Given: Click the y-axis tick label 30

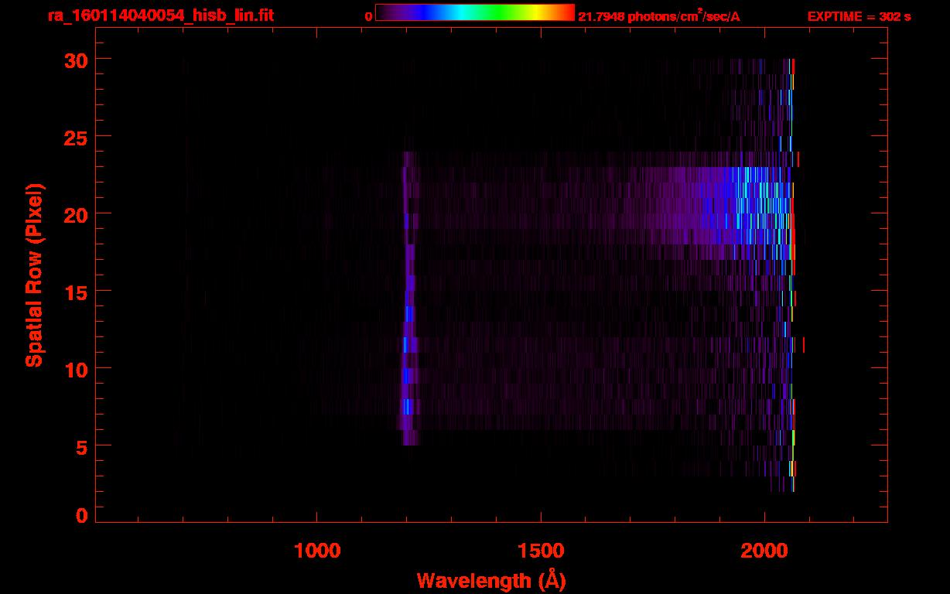Looking at the screenshot, I should pos(77,60).
